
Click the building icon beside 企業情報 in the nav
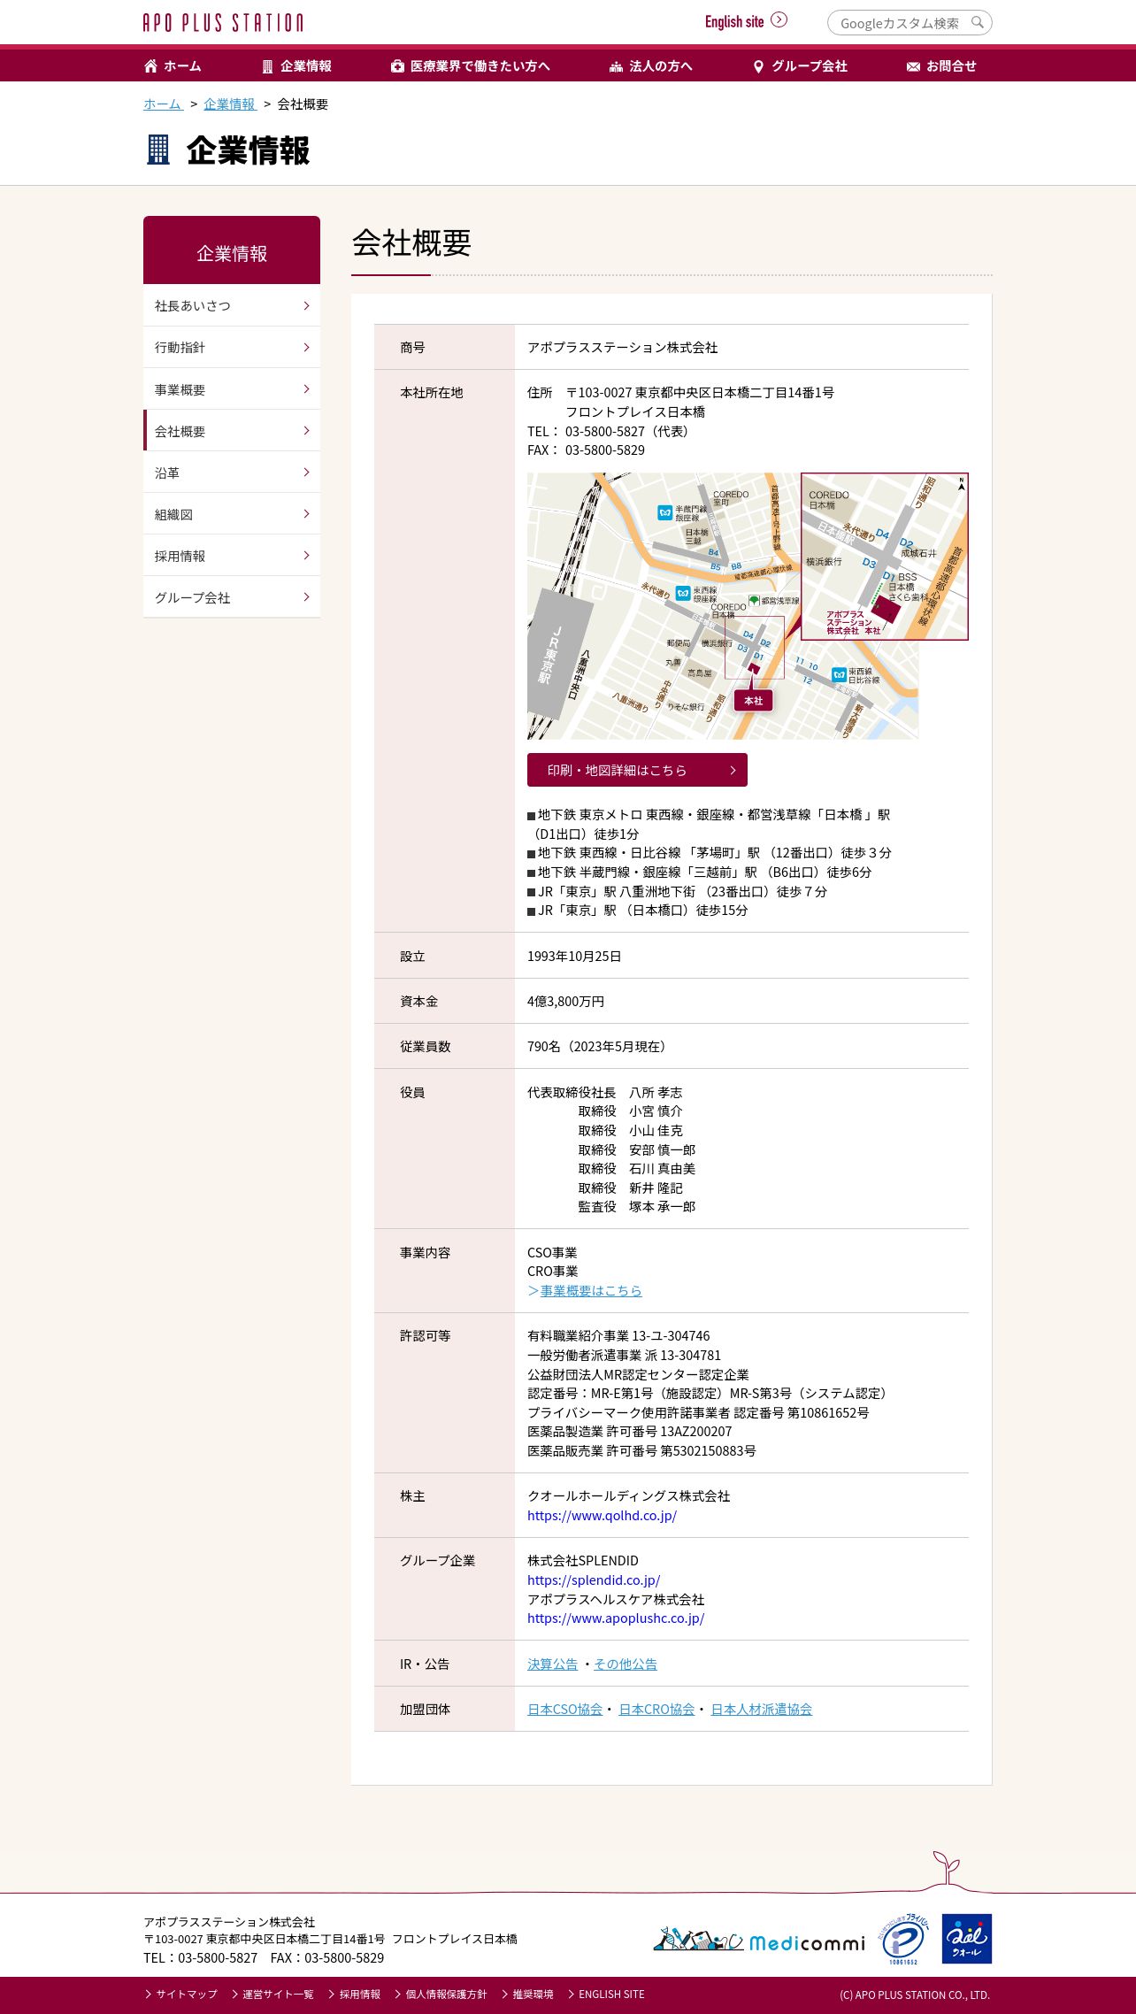[x=267, y=66]
